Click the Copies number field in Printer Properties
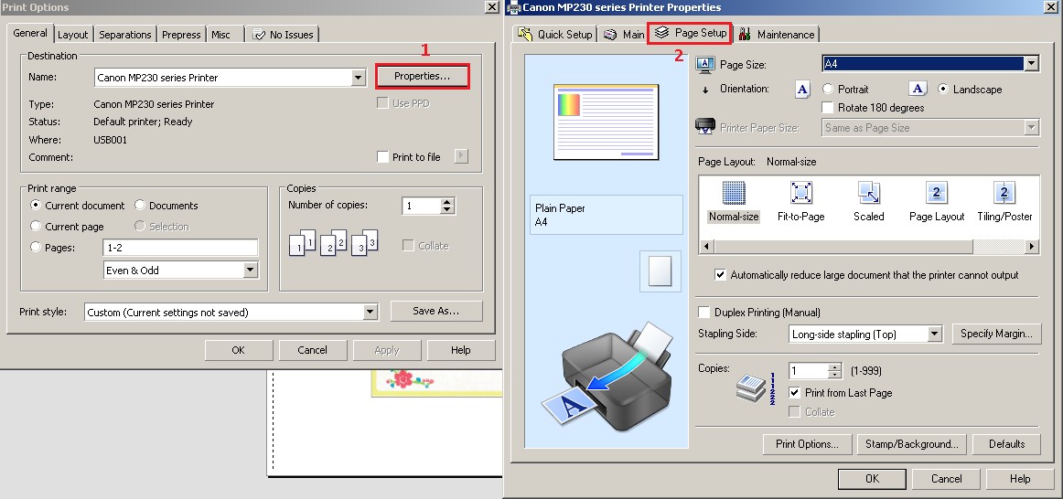Screen dimensions: 1063x499 point(809,371)
